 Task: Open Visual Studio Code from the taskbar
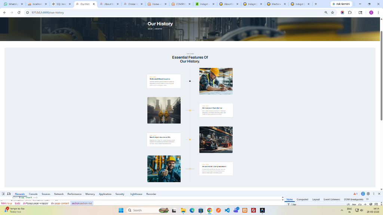(x=227, y=210)
